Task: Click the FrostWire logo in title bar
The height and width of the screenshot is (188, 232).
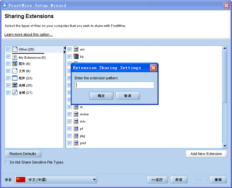Action: point(5,5)
